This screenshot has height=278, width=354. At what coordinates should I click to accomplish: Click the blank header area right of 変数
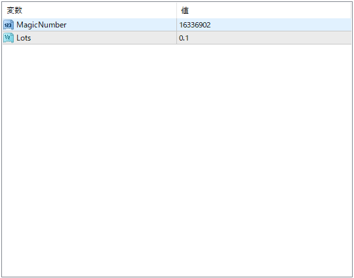pos(100,10)
